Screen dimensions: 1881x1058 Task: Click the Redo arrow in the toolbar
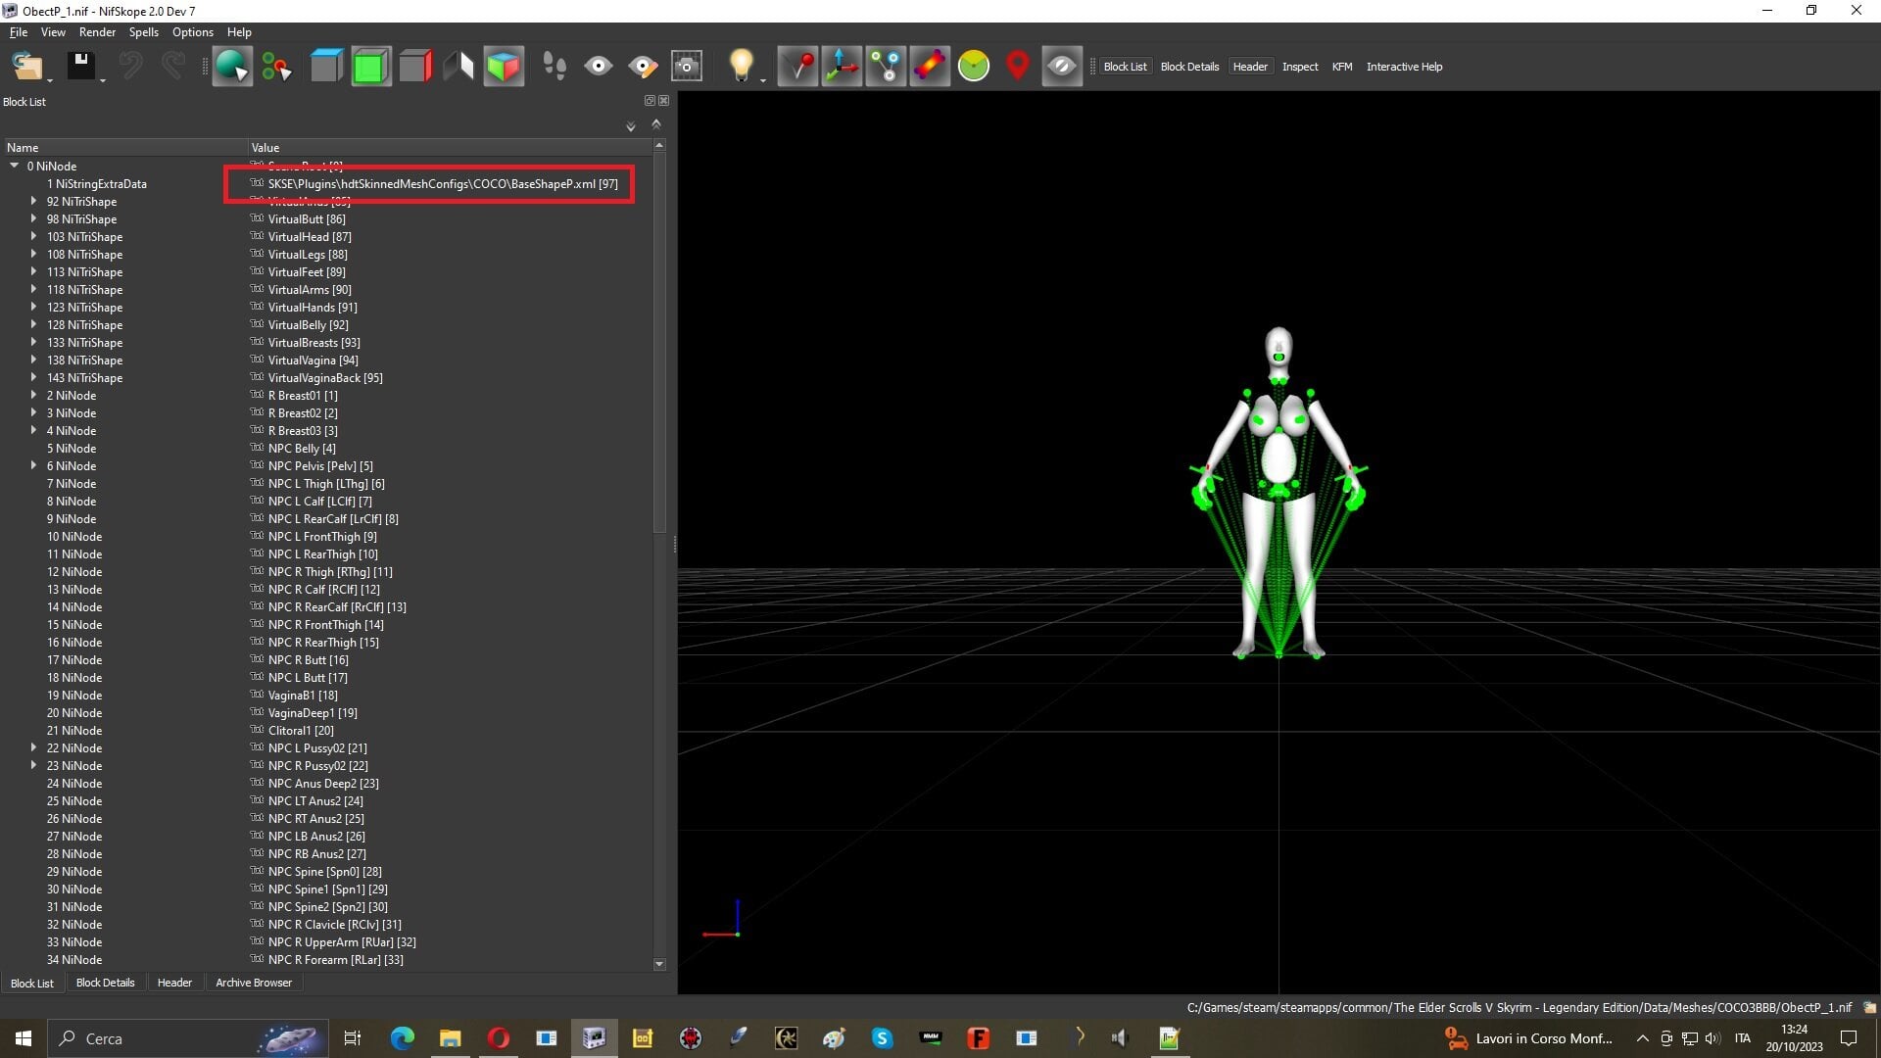coord(173,67)
